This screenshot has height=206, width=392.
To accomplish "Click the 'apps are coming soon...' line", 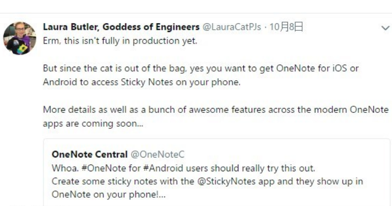I will pyautogui.click(x=93, y=123).
